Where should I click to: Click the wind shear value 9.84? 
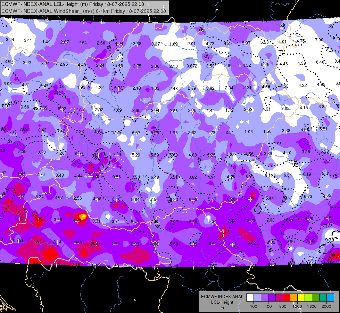point(135,199)
